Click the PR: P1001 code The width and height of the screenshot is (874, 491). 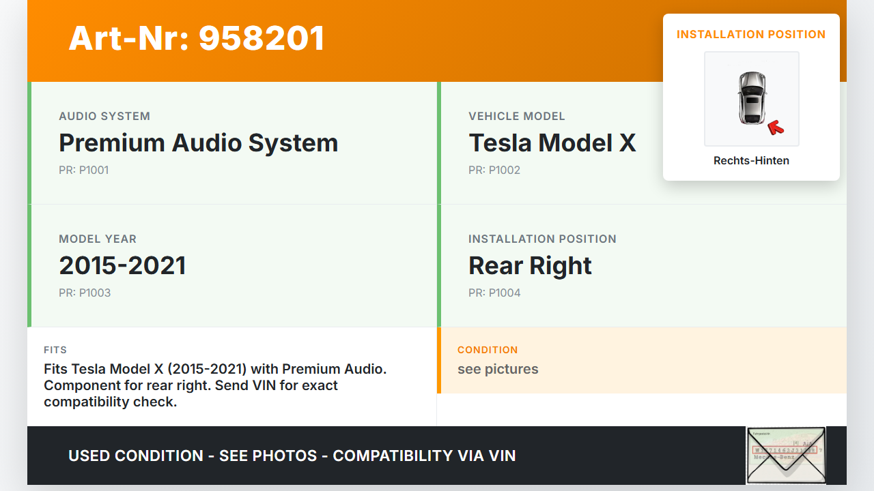(x=83, y=170)
